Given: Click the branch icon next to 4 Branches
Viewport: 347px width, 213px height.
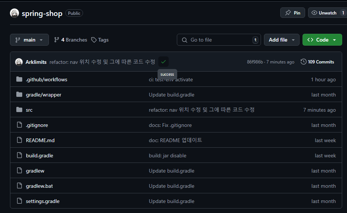Looking at the screenshot, I should 57,40.
